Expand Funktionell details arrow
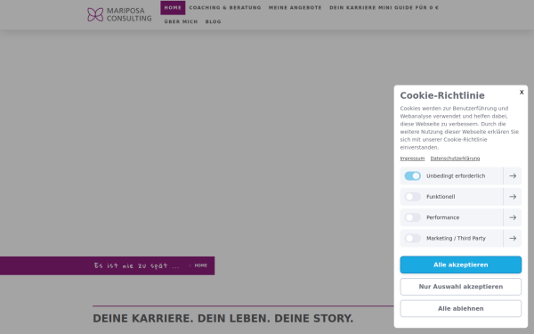Image resolution: width=534 pixels, height=334 pixels. point(513,197)
